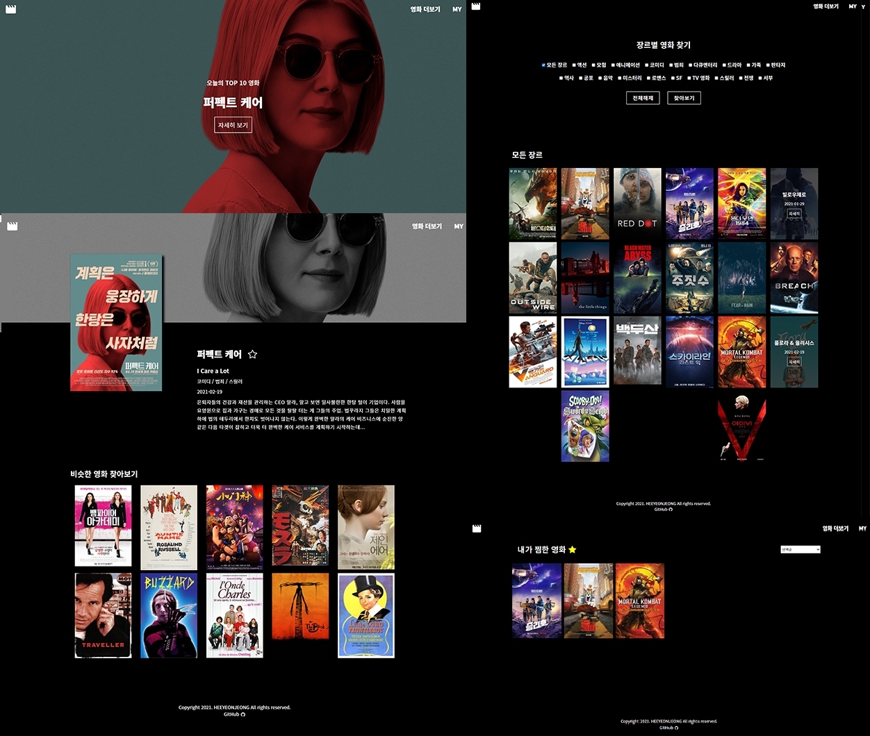Open 영화 더보기 in the home banner header
The width and height of the screenshot is (870, 736).
(425, 9)
